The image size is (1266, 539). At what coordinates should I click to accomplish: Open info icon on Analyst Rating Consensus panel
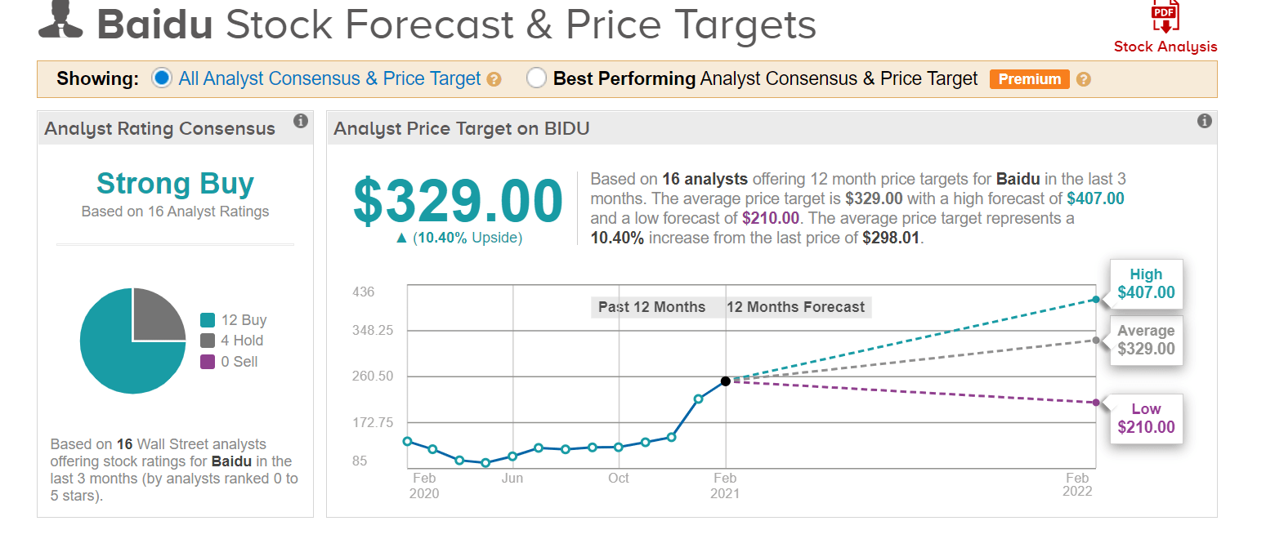click(x=301, y=122)
